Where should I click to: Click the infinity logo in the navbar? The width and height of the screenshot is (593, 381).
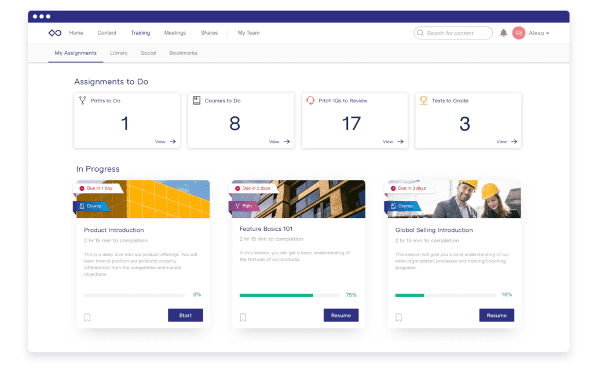coord(55,33)
